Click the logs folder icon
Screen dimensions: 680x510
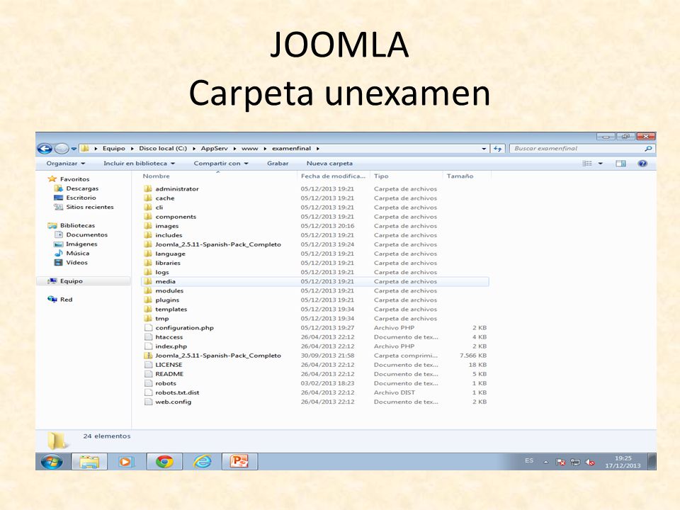pos(148,272)
